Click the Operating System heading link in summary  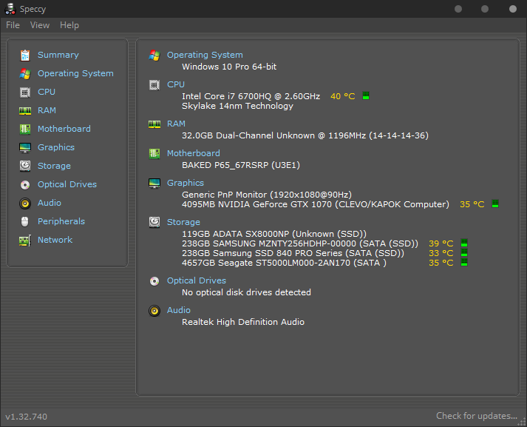205,55
